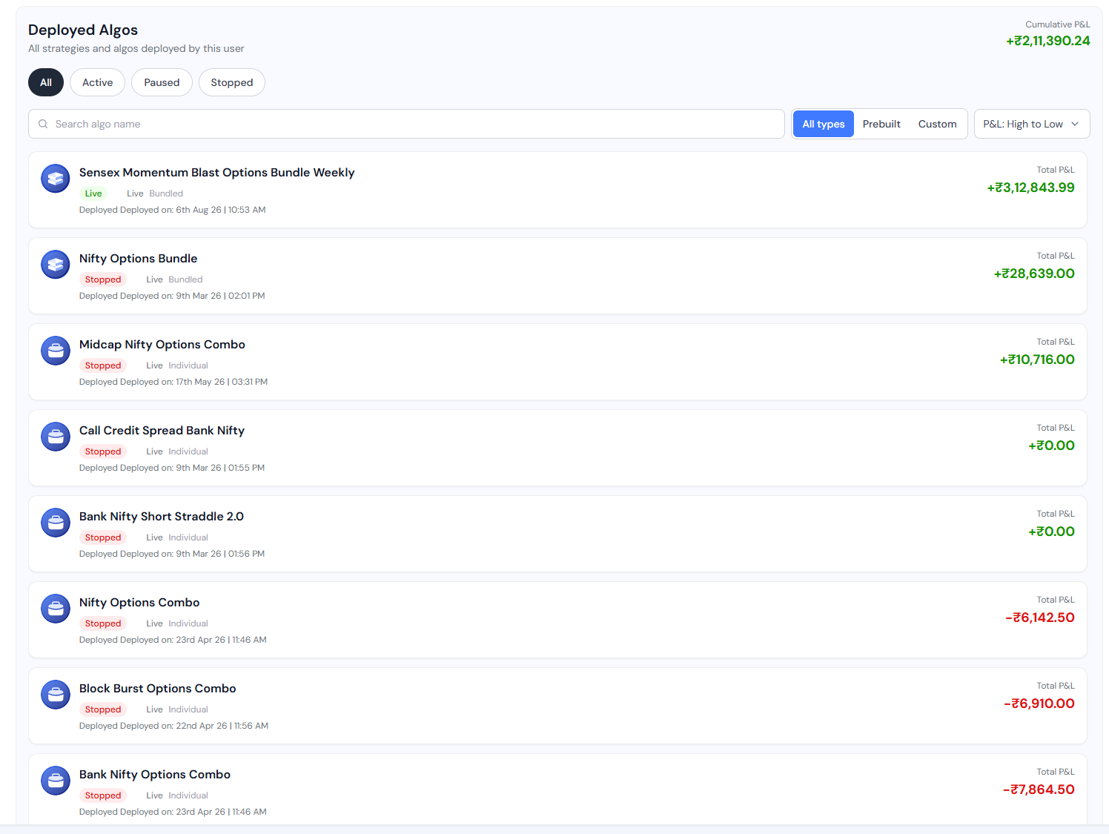Click the Bank Nifty Short Straddle 2.0 icon

point(56,523)
